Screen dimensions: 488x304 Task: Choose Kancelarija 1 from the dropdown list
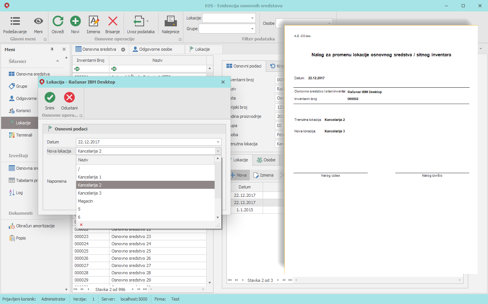[x=145, y=177]
